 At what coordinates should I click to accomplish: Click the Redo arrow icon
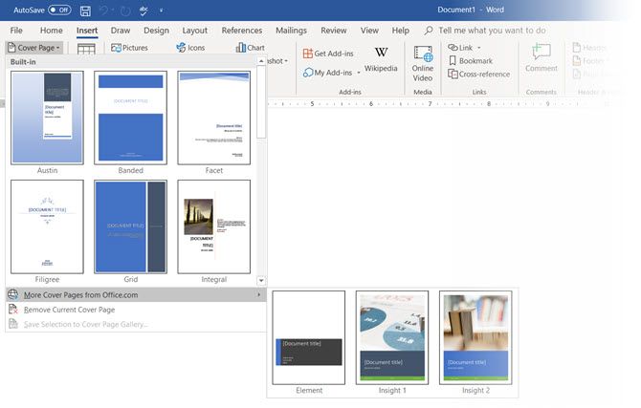[x=125, y=11]
